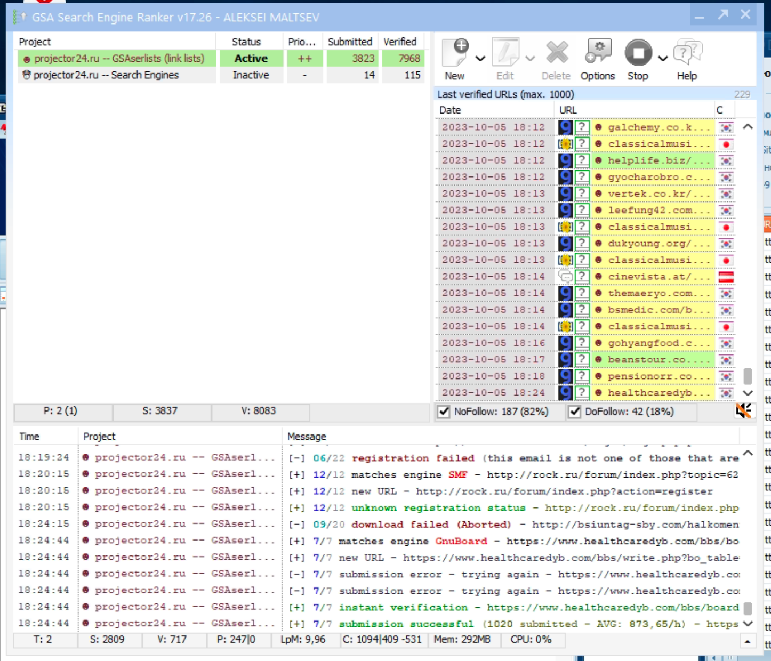Click the question mark icon in bsmedic.com row
Screen dimensions: 771x661
[582, 310]
